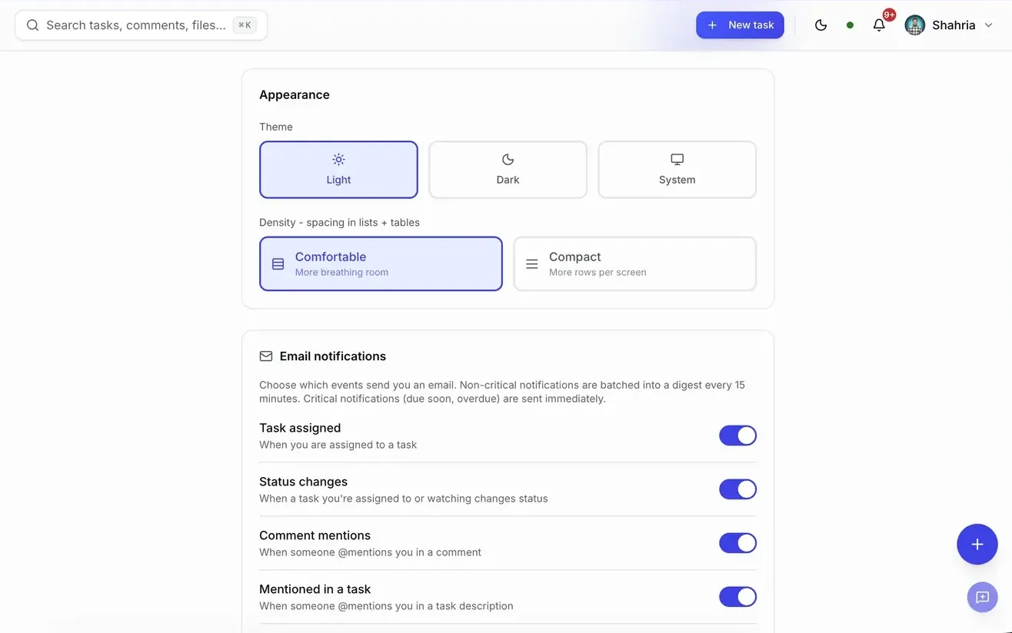Viewport: 1012px width, 633px height.
Task: Click the rows icon in the Comfortable card
Action: pyautogui.click(x=278, y=263)
